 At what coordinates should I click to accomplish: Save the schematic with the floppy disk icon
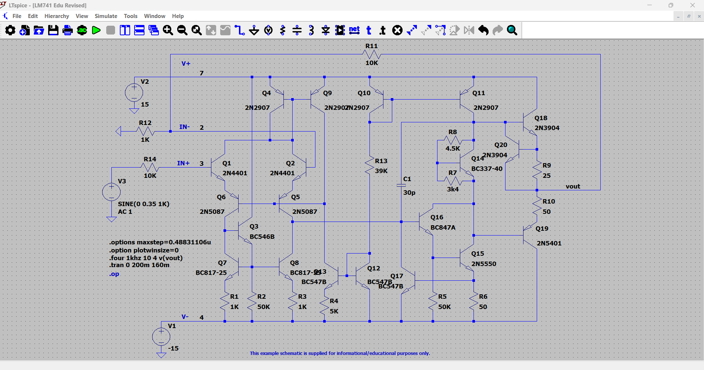pos(53,30)
